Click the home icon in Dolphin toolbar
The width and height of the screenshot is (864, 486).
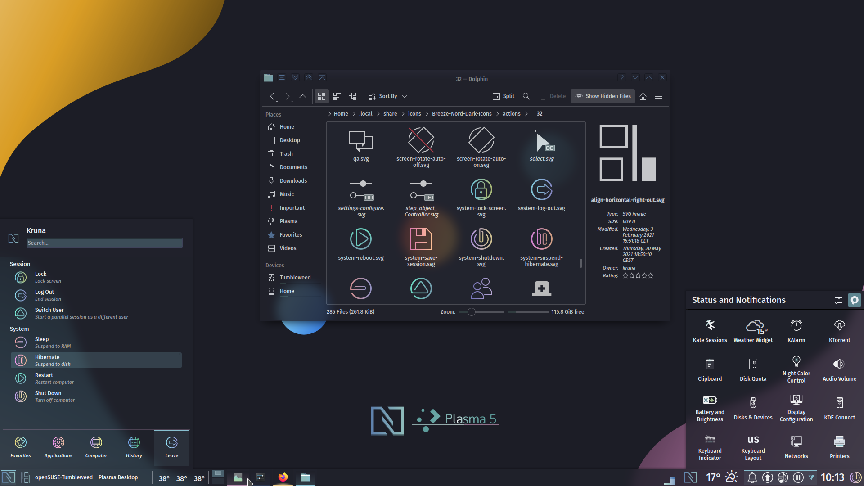coord(643,96)
